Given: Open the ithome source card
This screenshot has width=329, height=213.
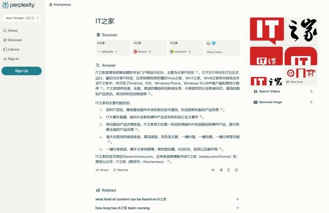Looking at the screenshot, I should coord(150,47).
